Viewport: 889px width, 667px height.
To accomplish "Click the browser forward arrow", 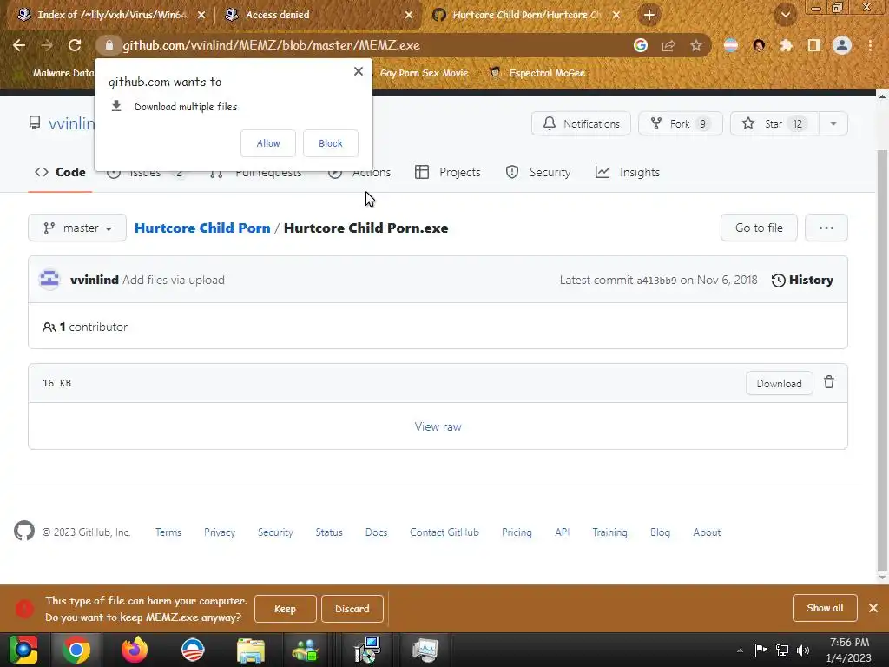I will [x=47, y=45].
